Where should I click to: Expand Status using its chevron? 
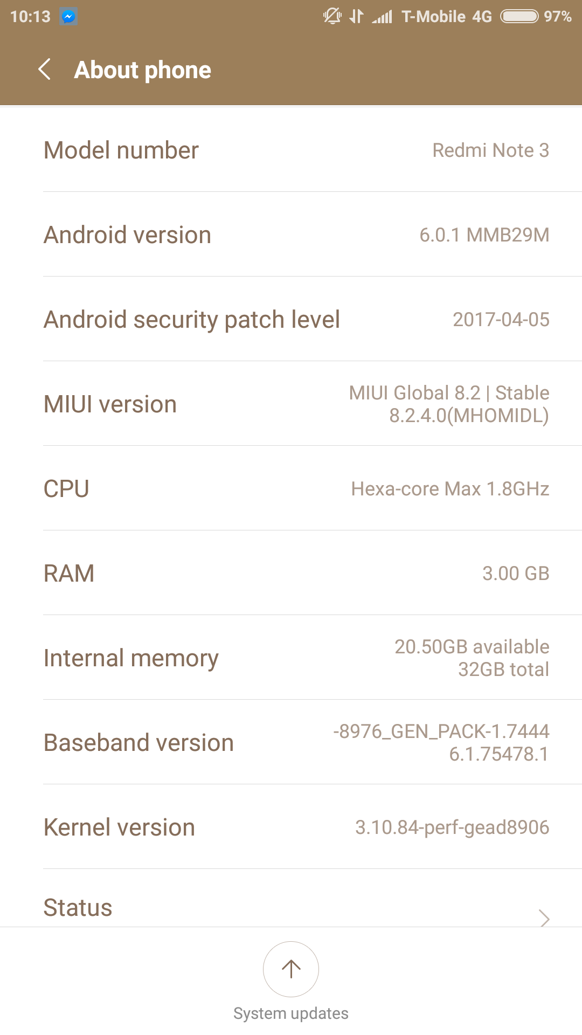pos(544,917)
